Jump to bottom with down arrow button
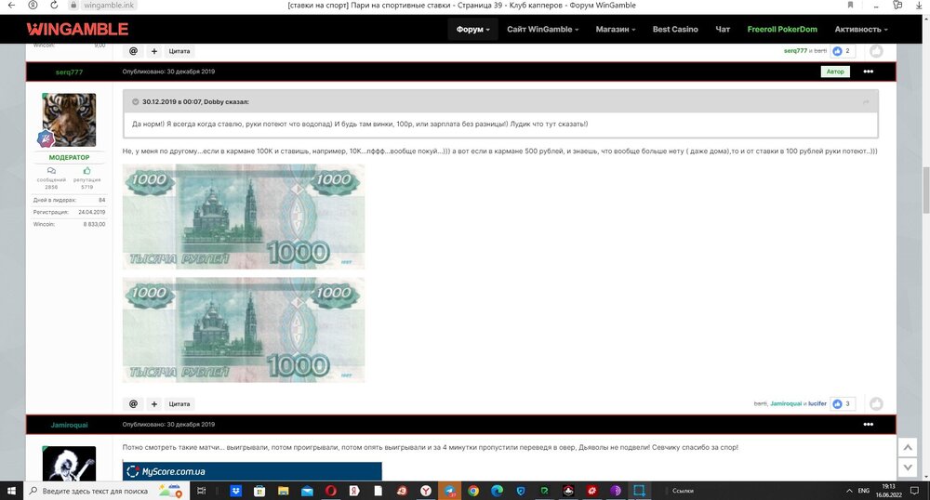The image size is (930, 500). pos(908,467)
